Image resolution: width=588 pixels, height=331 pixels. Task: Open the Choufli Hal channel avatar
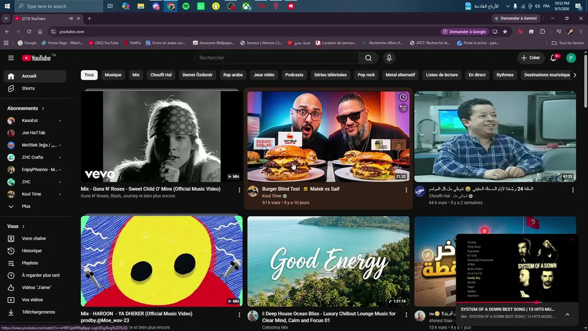[x=420, y=191]
